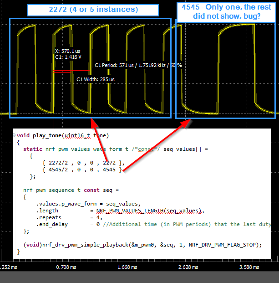This screenshot has width=279, height=283.
Task: Click the 'seq_values[] =' declaration text
Action: tap(186, 149)
